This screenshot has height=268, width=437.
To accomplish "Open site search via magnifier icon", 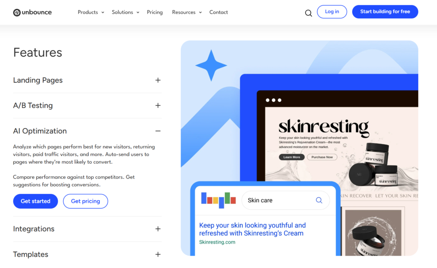I will (x=308, y=13).
